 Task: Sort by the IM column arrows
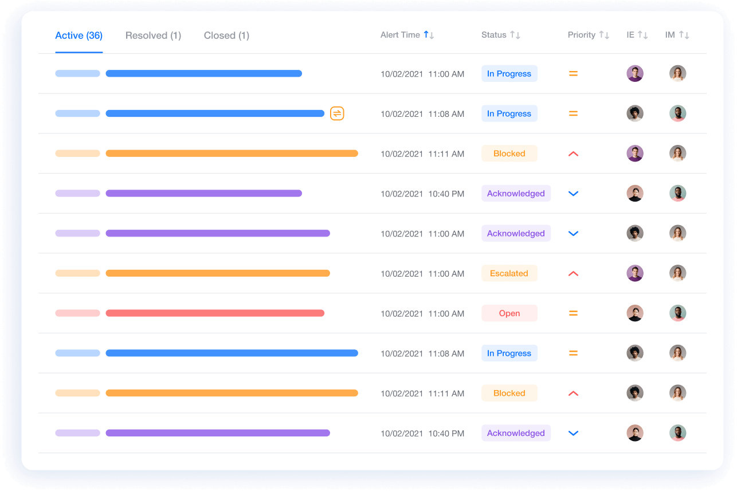coord(684,35)
